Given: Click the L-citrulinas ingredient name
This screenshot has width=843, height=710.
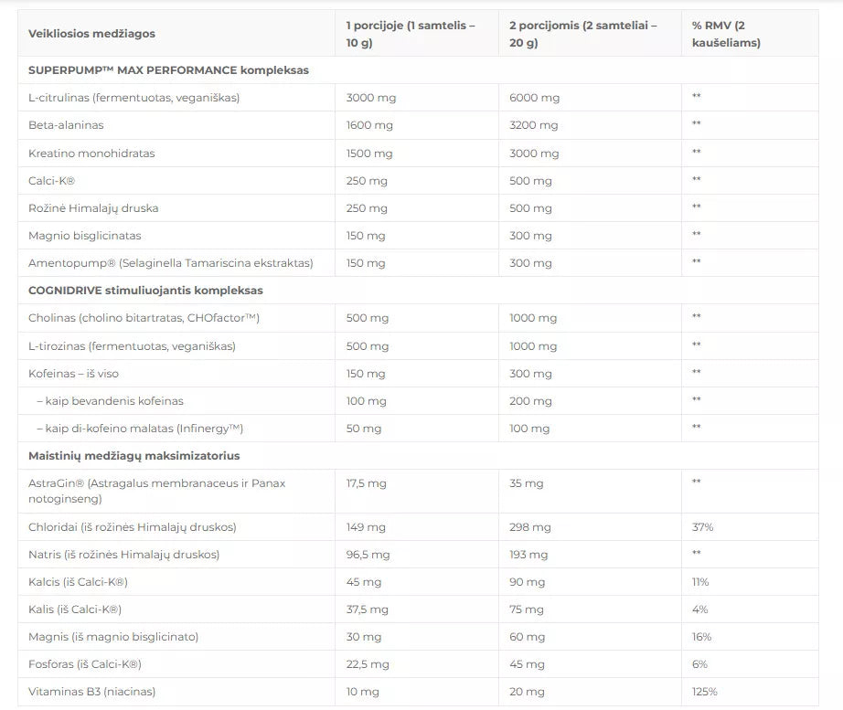Looking at the screenshot, I should pos(133,98).
